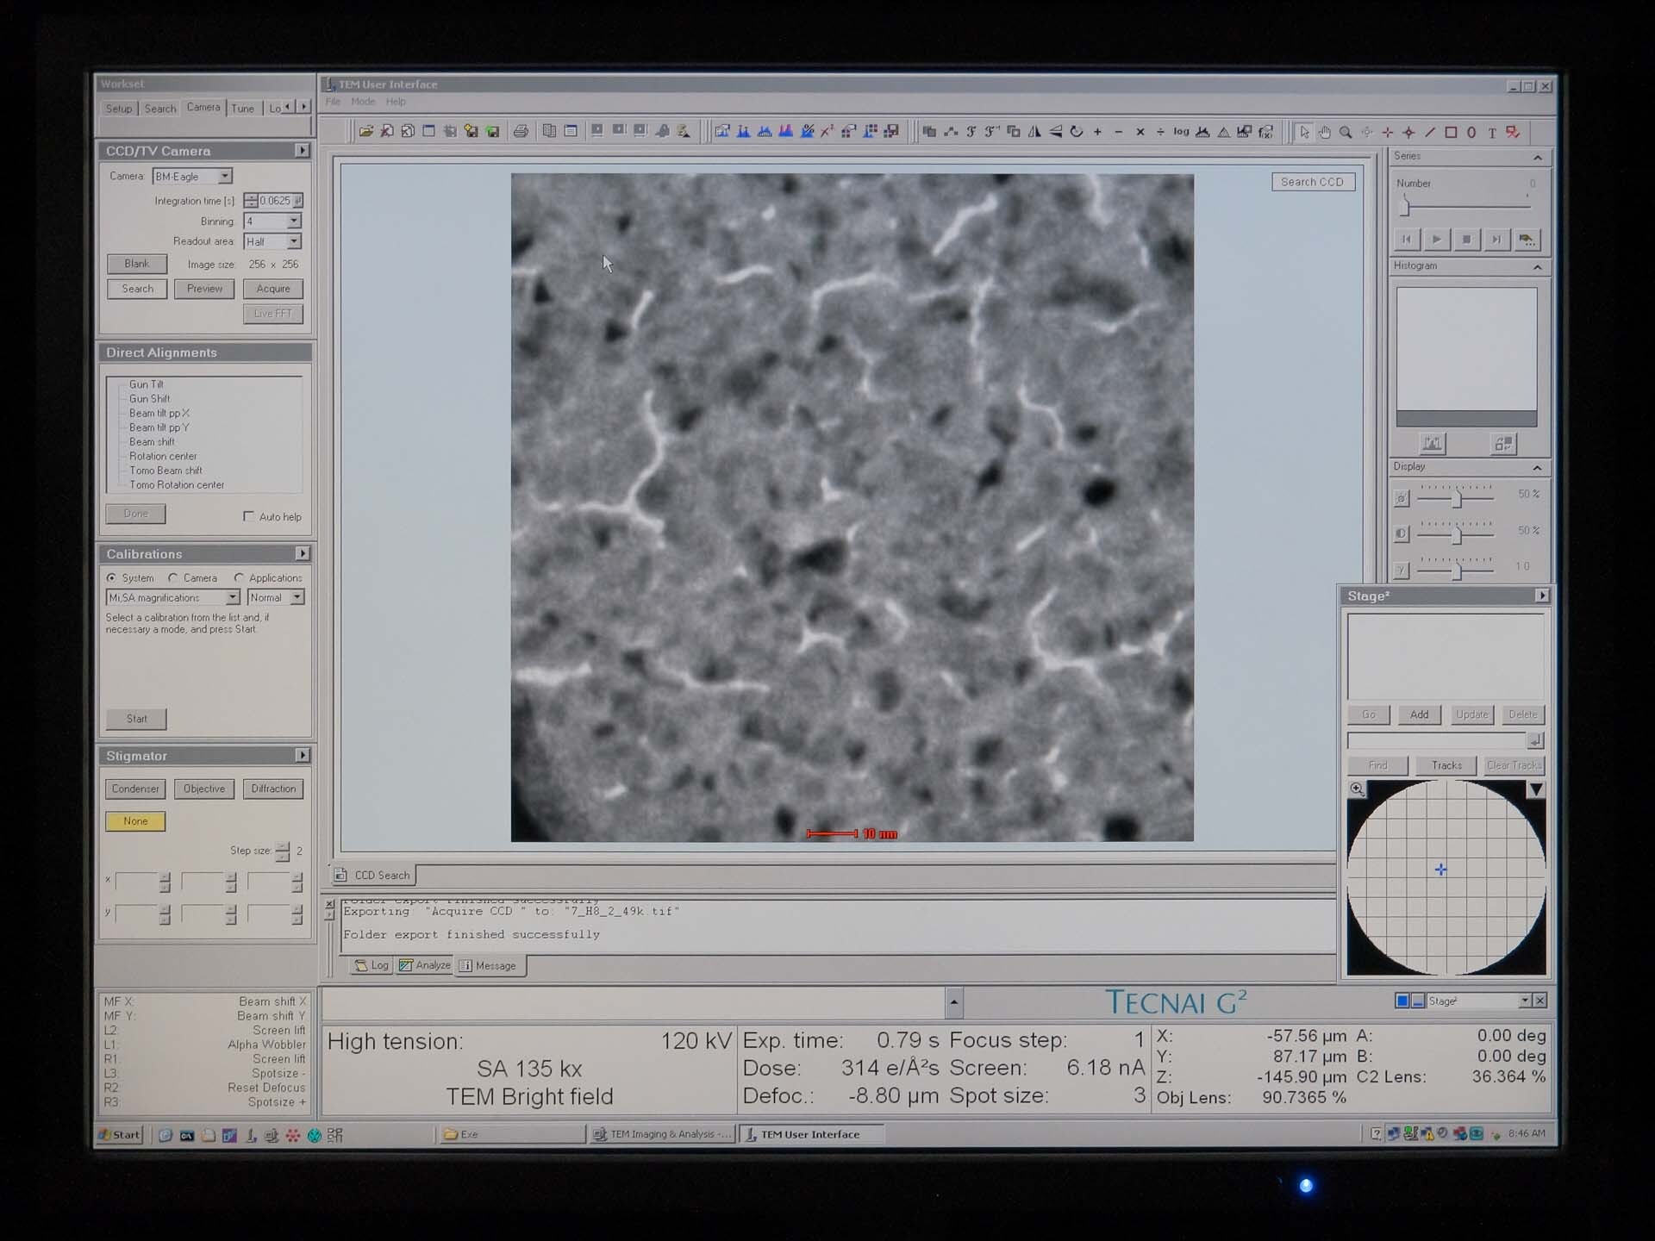Viewport: 1655px width, 1241px height.
Task: Play the image series
Action: [x=1436, y=240]
